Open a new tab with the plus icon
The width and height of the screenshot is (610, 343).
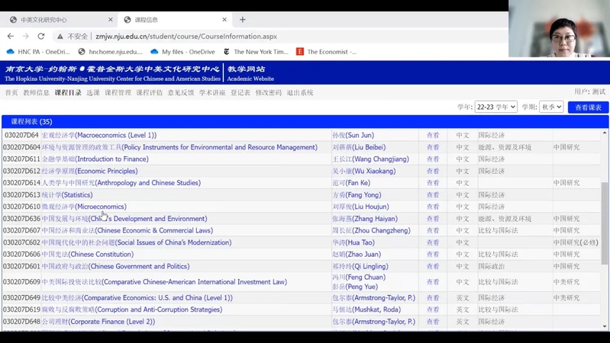(242, 19)
